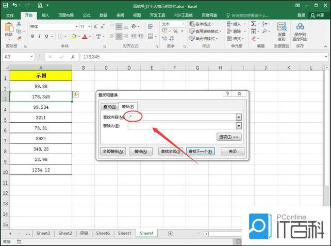Viewport: 331px width, 246px height.
Task: Switch to the Sheet1 worksheet tab
Action: tap(124, 234)
